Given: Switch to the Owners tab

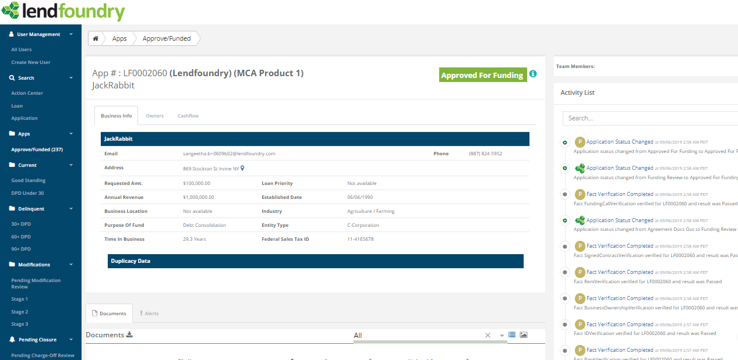Looking at the screenshot, I should click(154, 115).
